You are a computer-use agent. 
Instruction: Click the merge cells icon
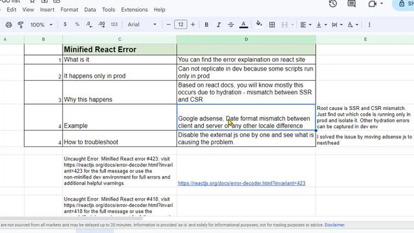[x=285, y=25]
